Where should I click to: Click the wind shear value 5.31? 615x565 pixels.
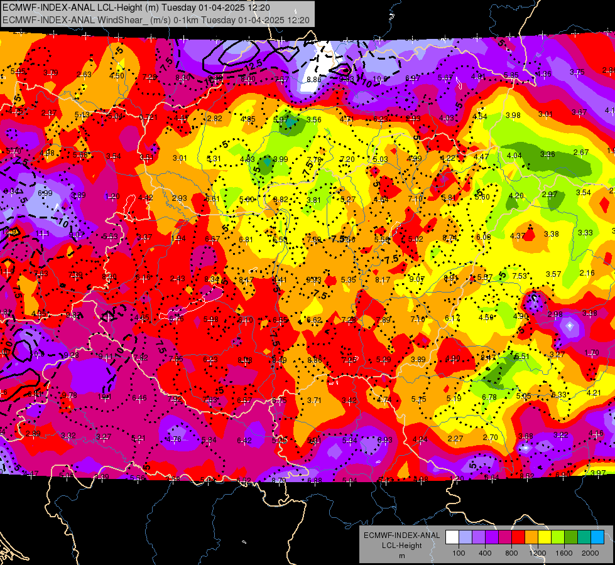pyautogui.click(x=214, y=159)
